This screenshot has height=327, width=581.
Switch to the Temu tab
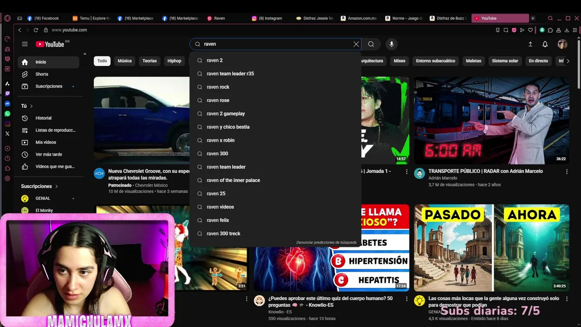coord(91,18)
